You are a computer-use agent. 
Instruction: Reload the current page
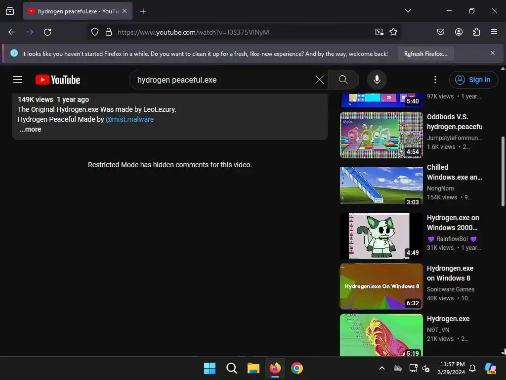point(47,32)
